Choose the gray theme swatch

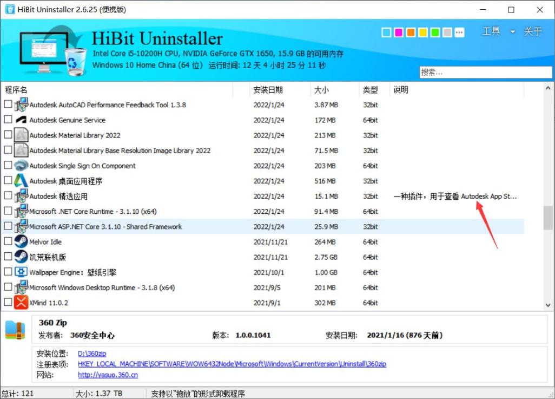(447, 32)
